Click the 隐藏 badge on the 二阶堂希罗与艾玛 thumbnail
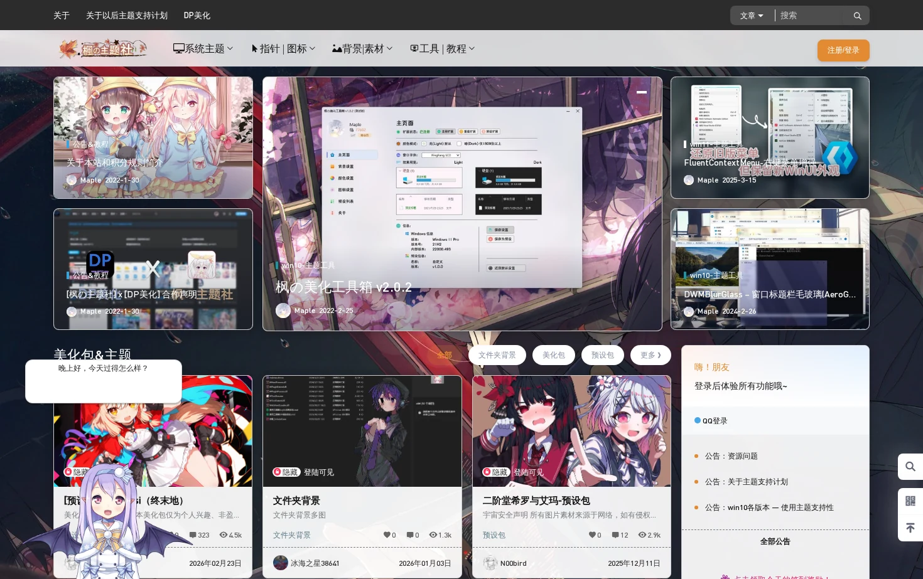The height and width of the screenshot is (579, 923). [495, 472]
